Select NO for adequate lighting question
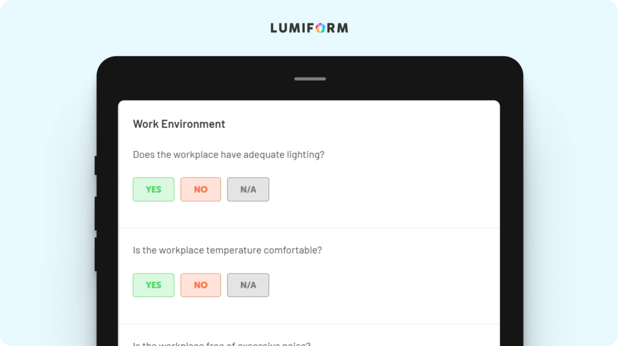Viewport: 618px width, 346px height. click(200, 189)
